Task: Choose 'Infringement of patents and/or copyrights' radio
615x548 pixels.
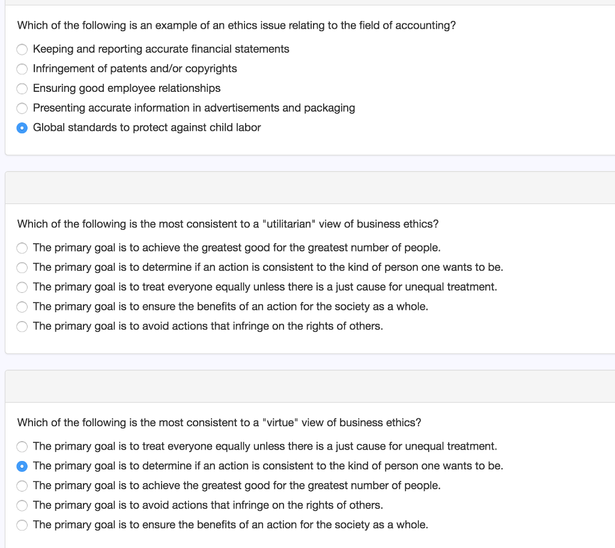Action: tap(22, 69)
